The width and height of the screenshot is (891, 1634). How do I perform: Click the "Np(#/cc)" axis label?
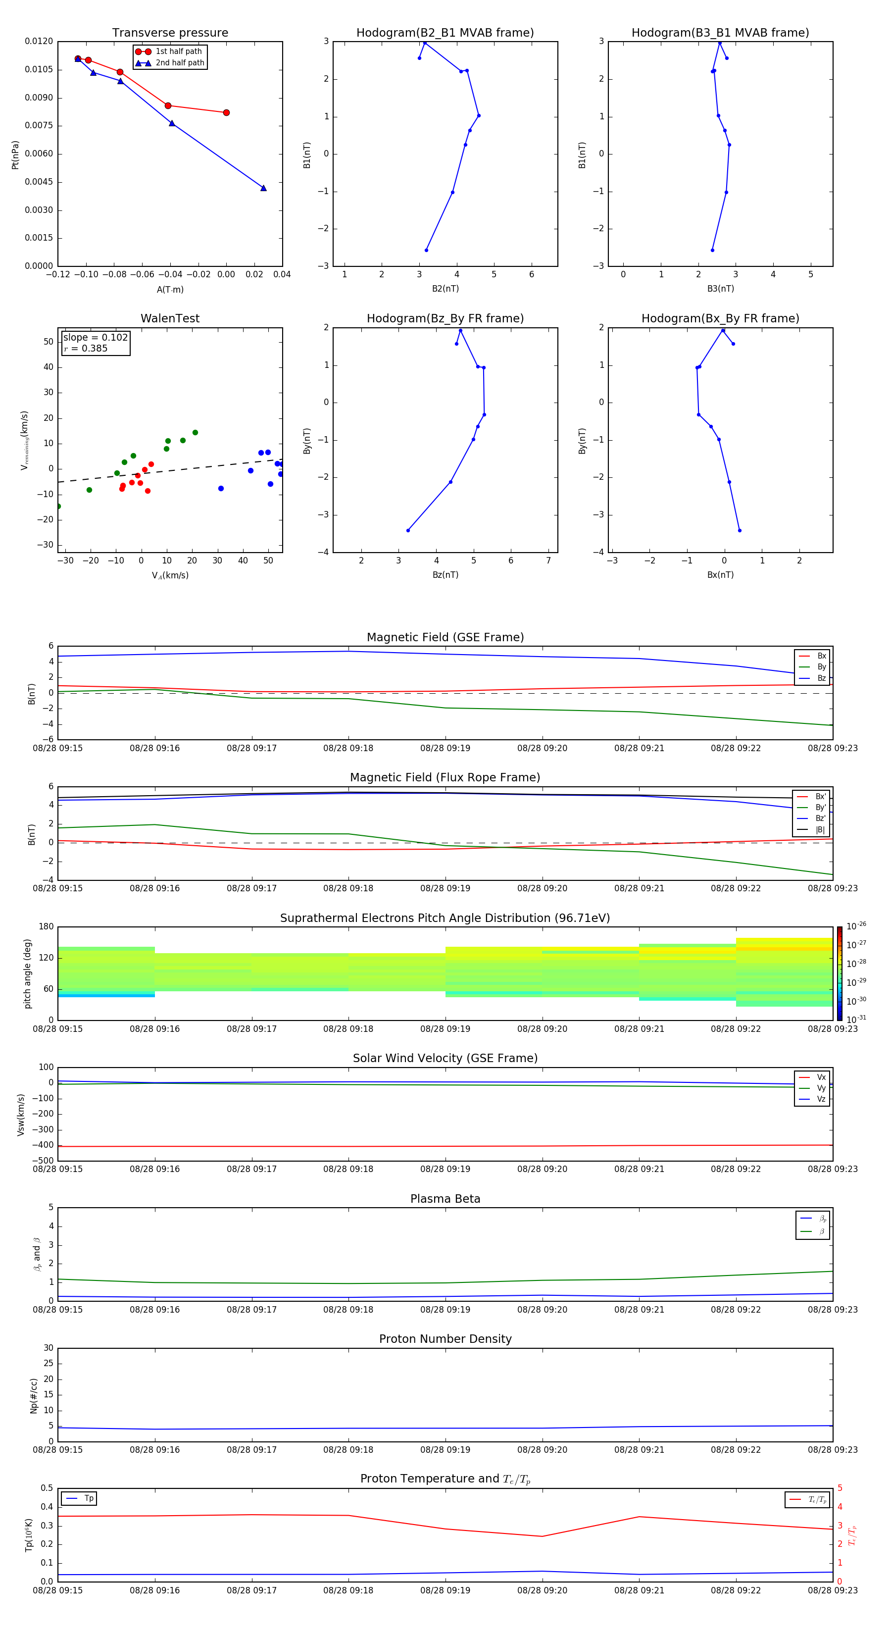[x=34, y=1395]
